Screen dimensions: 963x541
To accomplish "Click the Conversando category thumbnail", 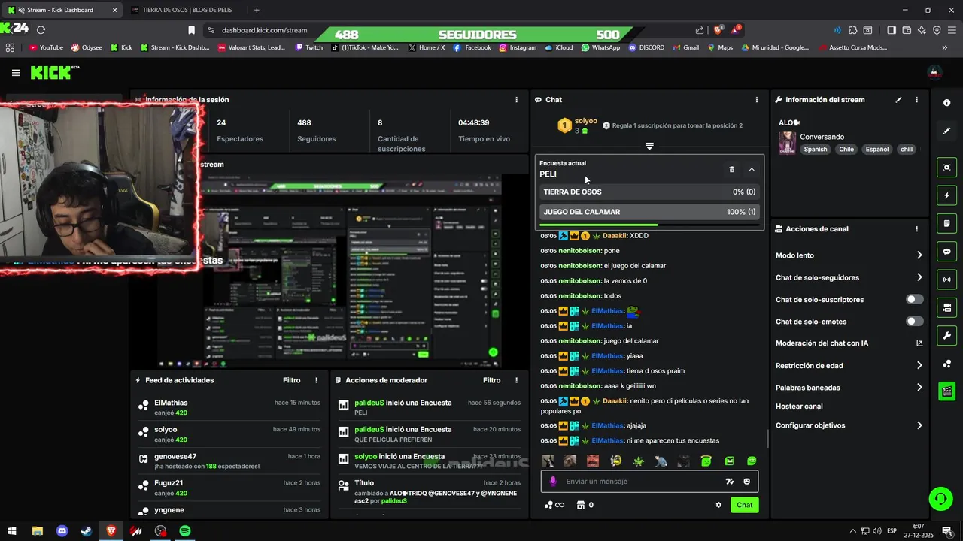I will (x=787, y=143).
